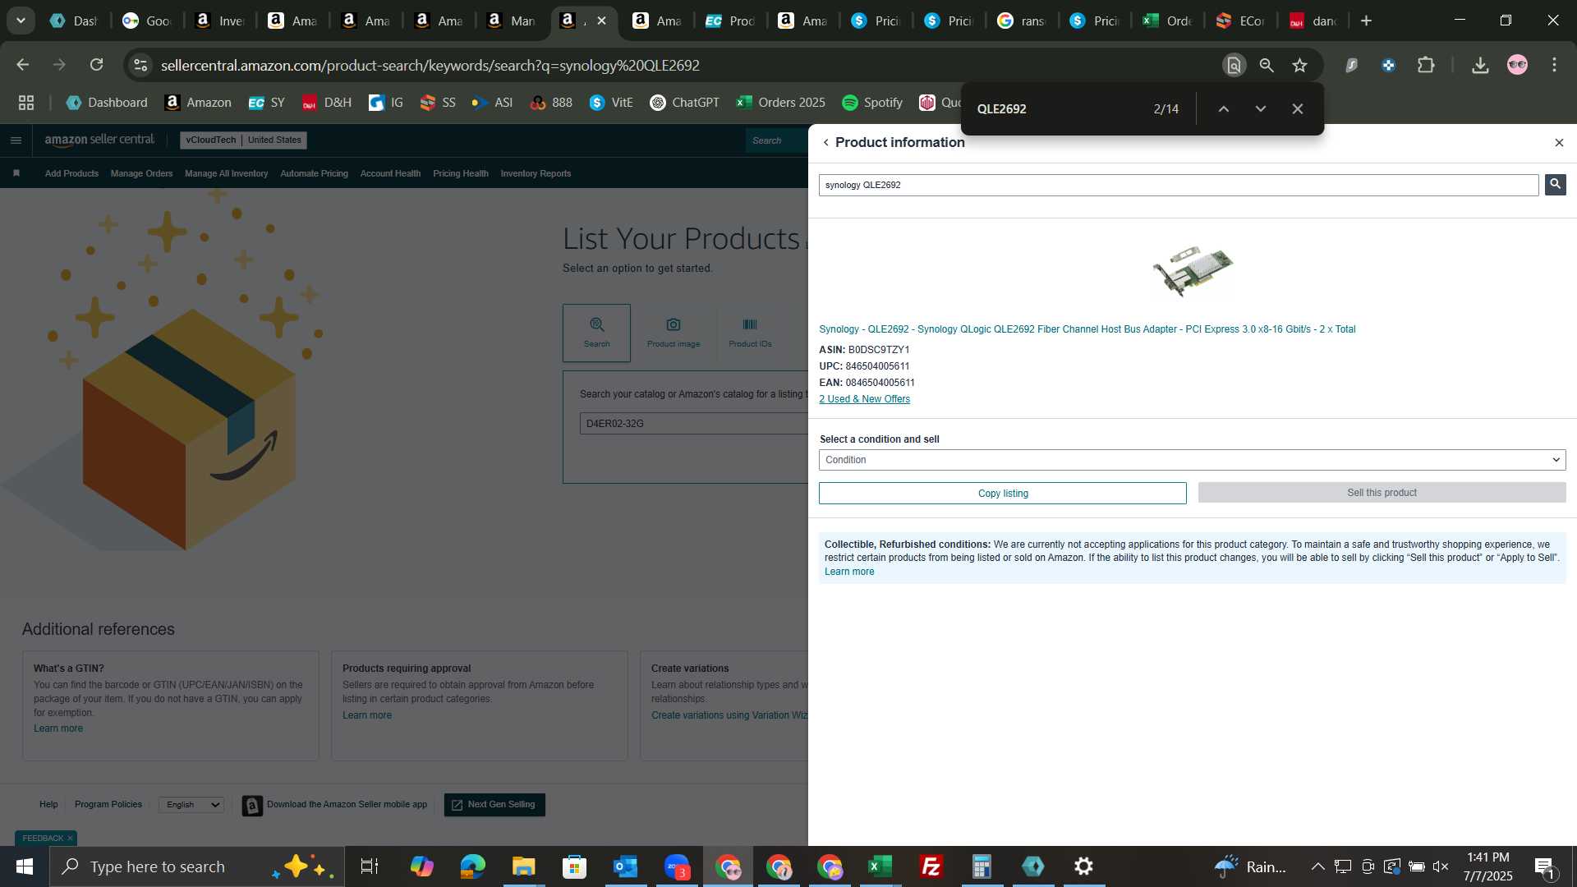
Task: Open the Spotify bookmark
Action: 872,103
